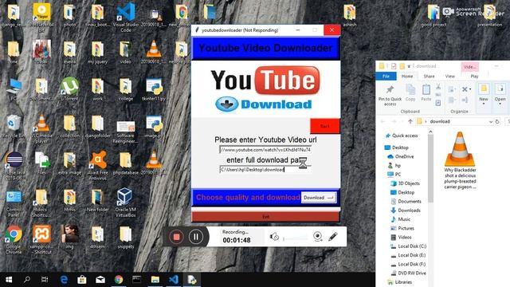The width and height of the screenshot is (510, 287).
Task: Click the recorder speaker volume icon
Action: click(x=274, y=237)
